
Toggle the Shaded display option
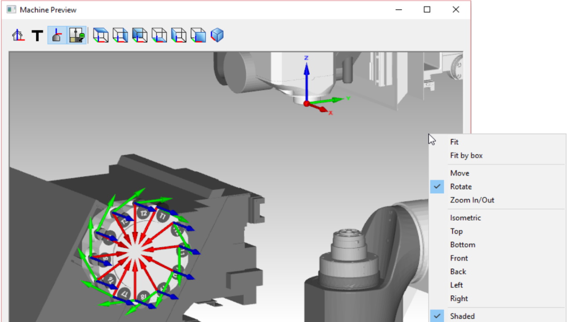[462, 316]
